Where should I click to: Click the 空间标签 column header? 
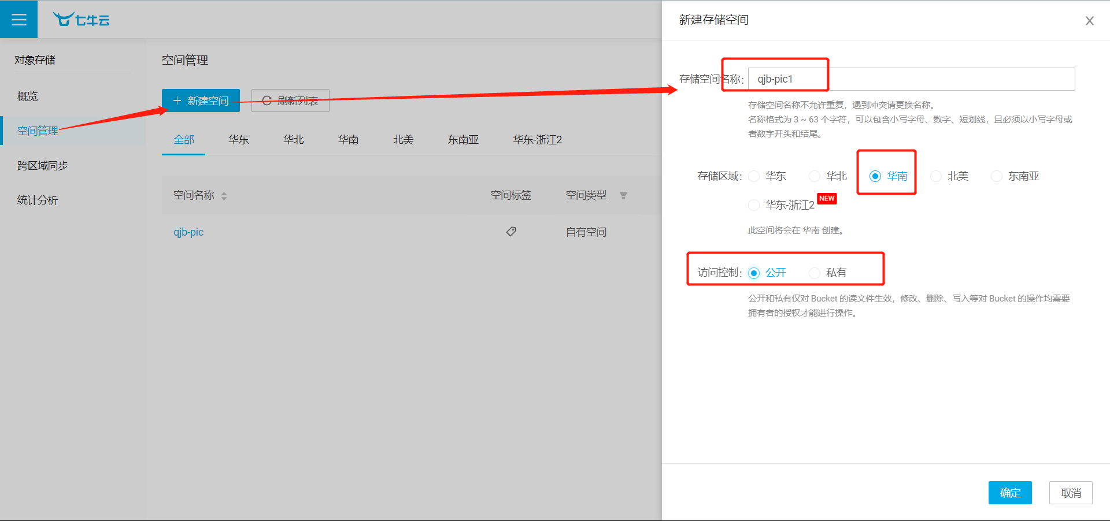[511, 195]
